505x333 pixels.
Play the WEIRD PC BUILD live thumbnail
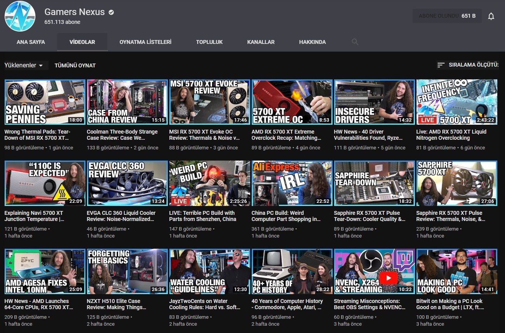pos(209,183)
